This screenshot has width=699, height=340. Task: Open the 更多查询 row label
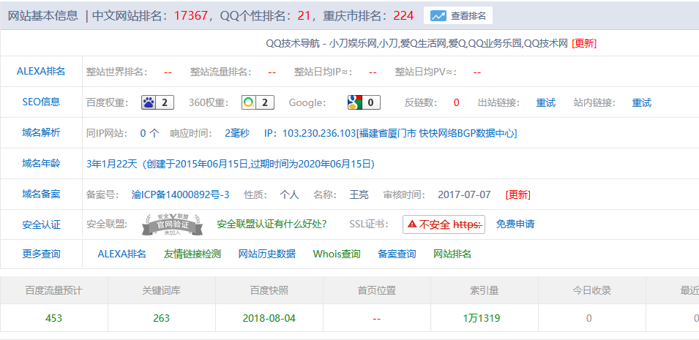coord(41,254)
